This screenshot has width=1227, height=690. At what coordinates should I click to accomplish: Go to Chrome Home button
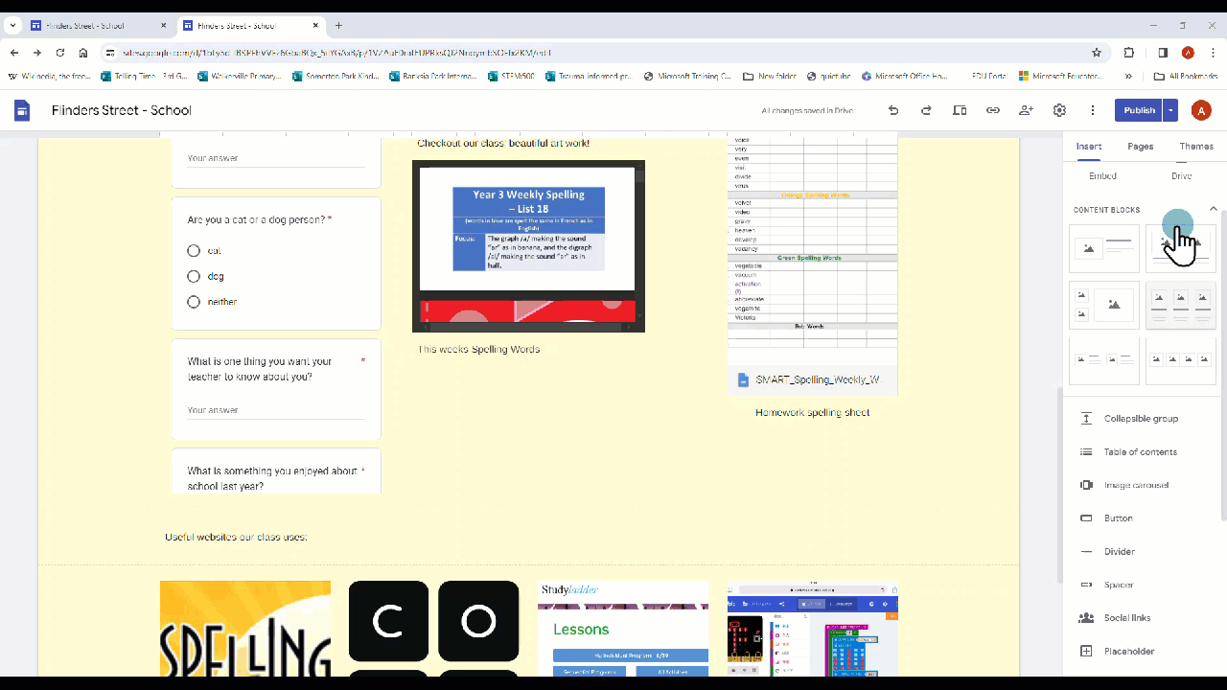(83, 53)
